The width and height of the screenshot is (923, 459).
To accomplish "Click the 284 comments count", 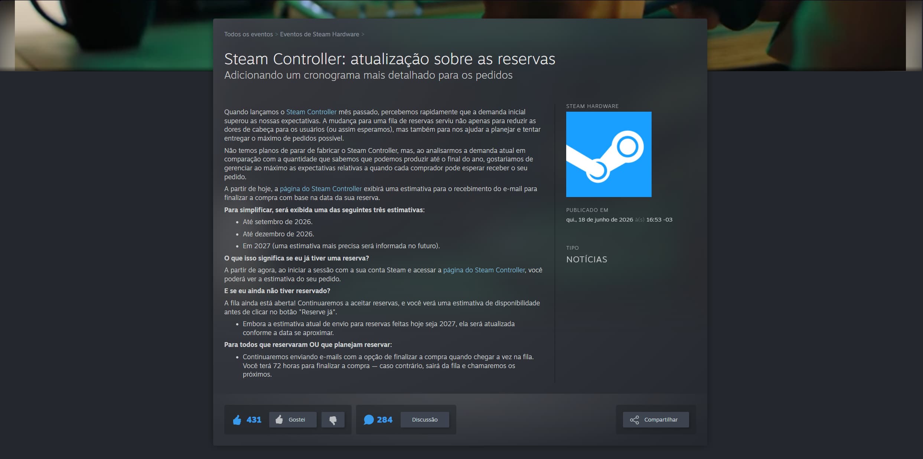I will tap(384, 420).
